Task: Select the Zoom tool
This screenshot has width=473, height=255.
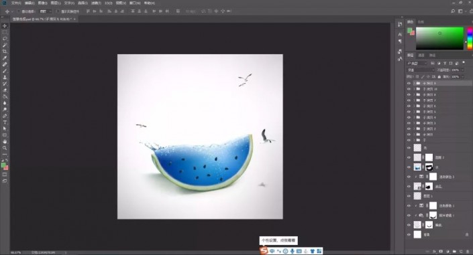Action: [5, 148]
